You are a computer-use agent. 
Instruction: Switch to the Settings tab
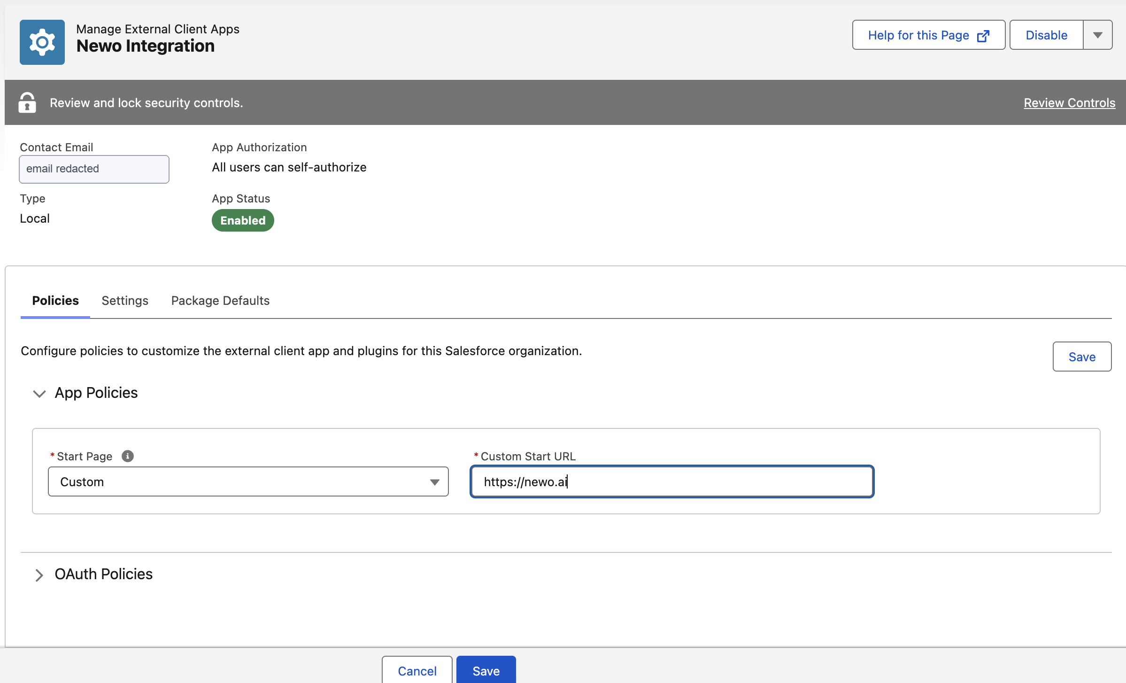click(125, 301)
